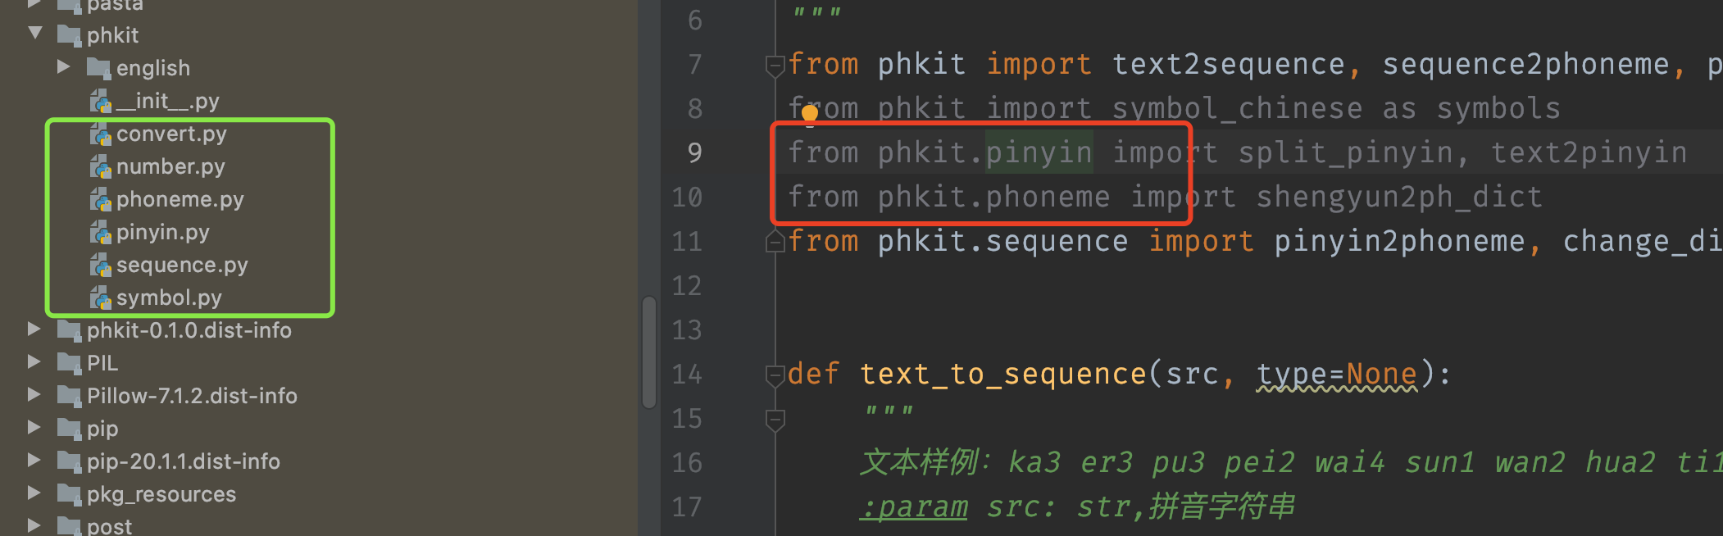The height and width of the screenshot is (536, 1723).
Task: Select the pinyin.py Python file icon
Action: coord(102,232)
